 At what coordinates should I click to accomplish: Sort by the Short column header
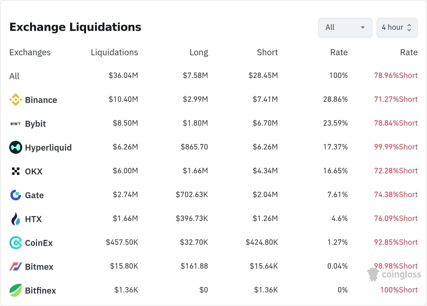tap(267, 52)
